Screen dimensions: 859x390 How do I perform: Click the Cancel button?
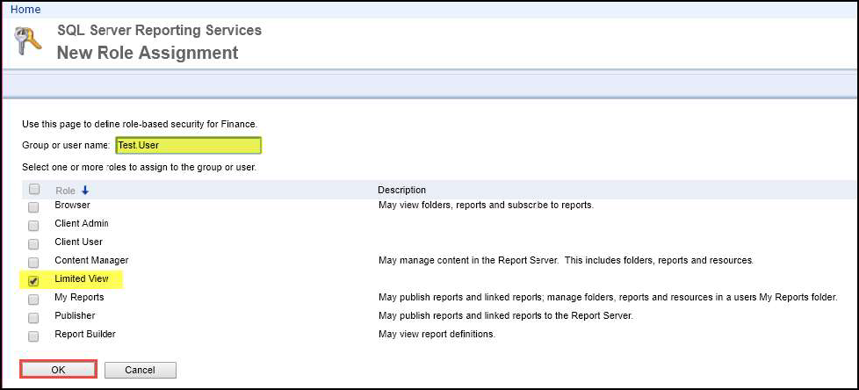tap(141, 370)
